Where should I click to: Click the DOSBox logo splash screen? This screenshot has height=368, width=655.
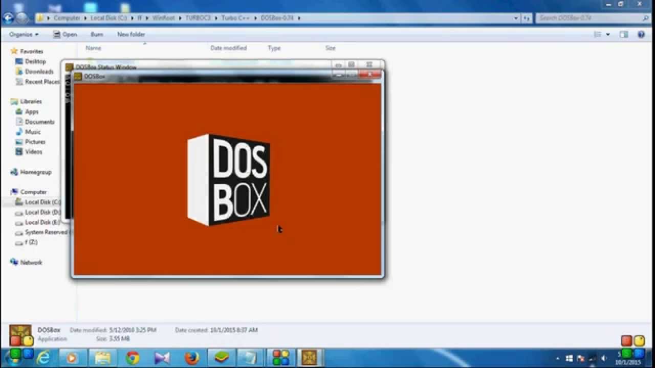pyautogui.click(x=229, y=180)
